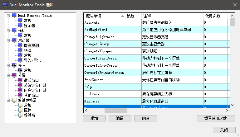Select the AddMagicWord row
The image size is (240, 137).
pos(157,30)
